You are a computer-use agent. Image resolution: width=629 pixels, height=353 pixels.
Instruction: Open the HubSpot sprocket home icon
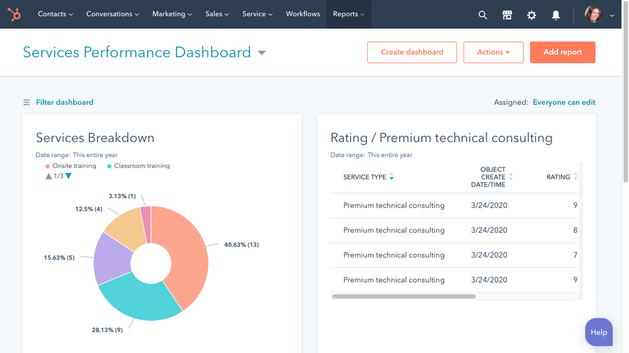point(14,14)
